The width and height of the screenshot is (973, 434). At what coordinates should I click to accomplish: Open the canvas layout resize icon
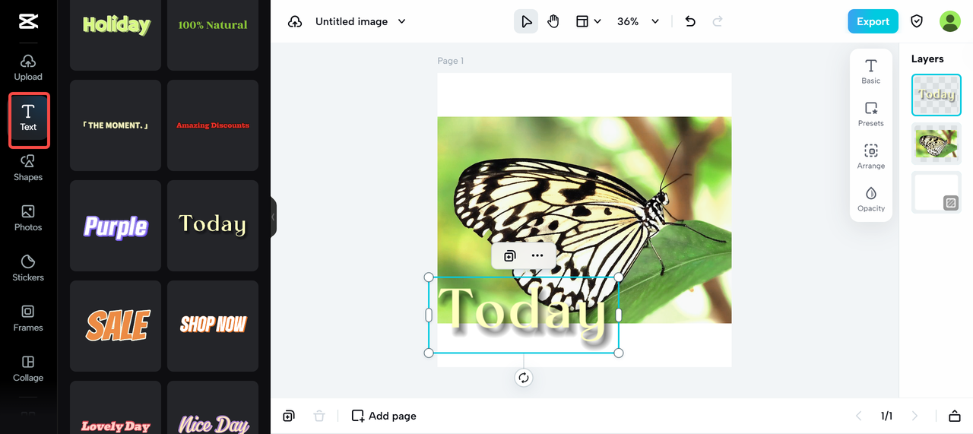[582, 21]
